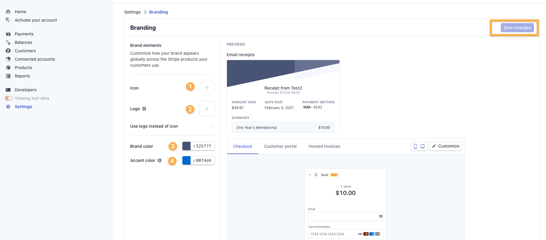The image size is (546, 240).
Task: Click the '$10.00' price in checkout preview
Action: pyautogui.click(x=346, y=193)
